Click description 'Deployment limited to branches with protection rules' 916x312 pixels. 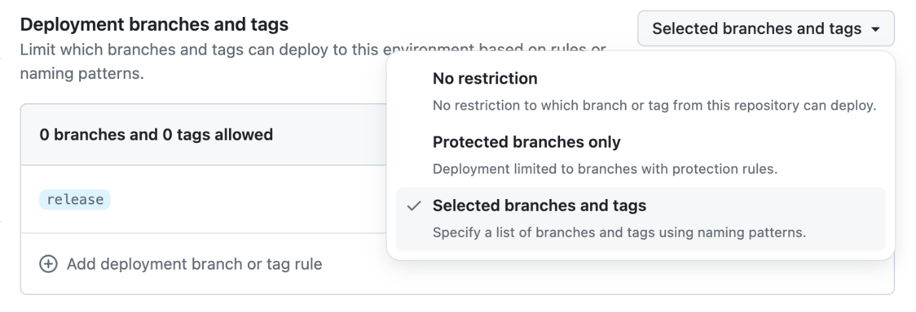coord(605,169)
